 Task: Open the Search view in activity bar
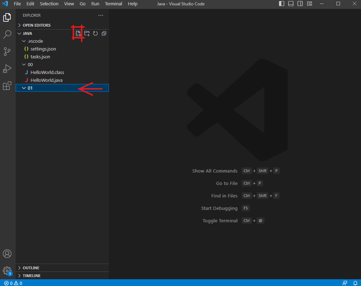pyautogui.click(x=7, y=35)
